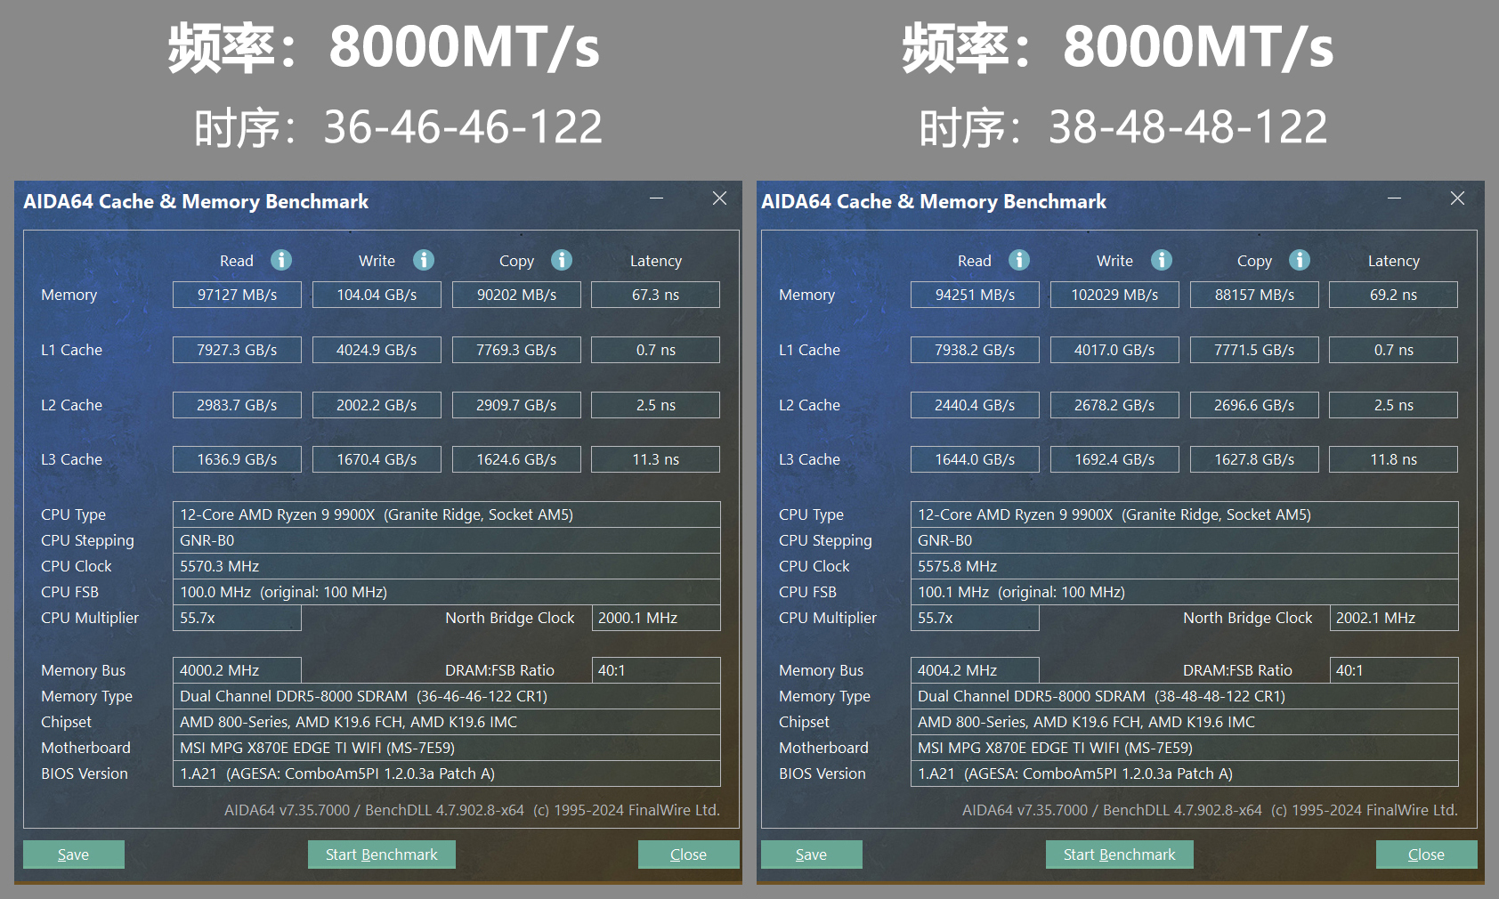This screenshot has width=1499, height=899.
Task: Close left AIDA64 window with X
Action: point(719,198)
